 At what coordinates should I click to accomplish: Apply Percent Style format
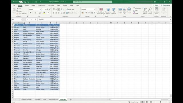pyautogui.click(x=86, y=13)
